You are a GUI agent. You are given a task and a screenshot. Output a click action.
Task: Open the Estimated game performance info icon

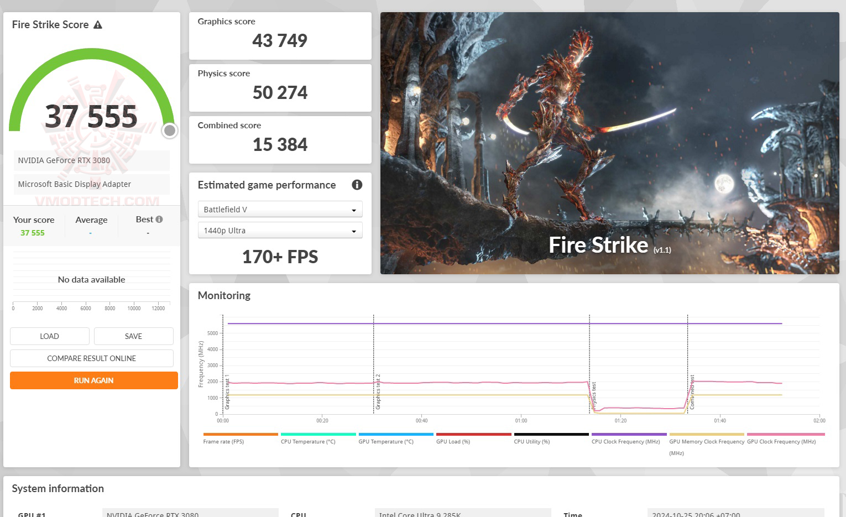[x=357, y=185]
